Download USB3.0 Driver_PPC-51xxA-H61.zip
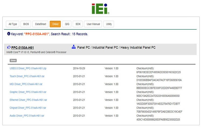The image size is (202, 127). pyautogui.click(x=28, y=68)
